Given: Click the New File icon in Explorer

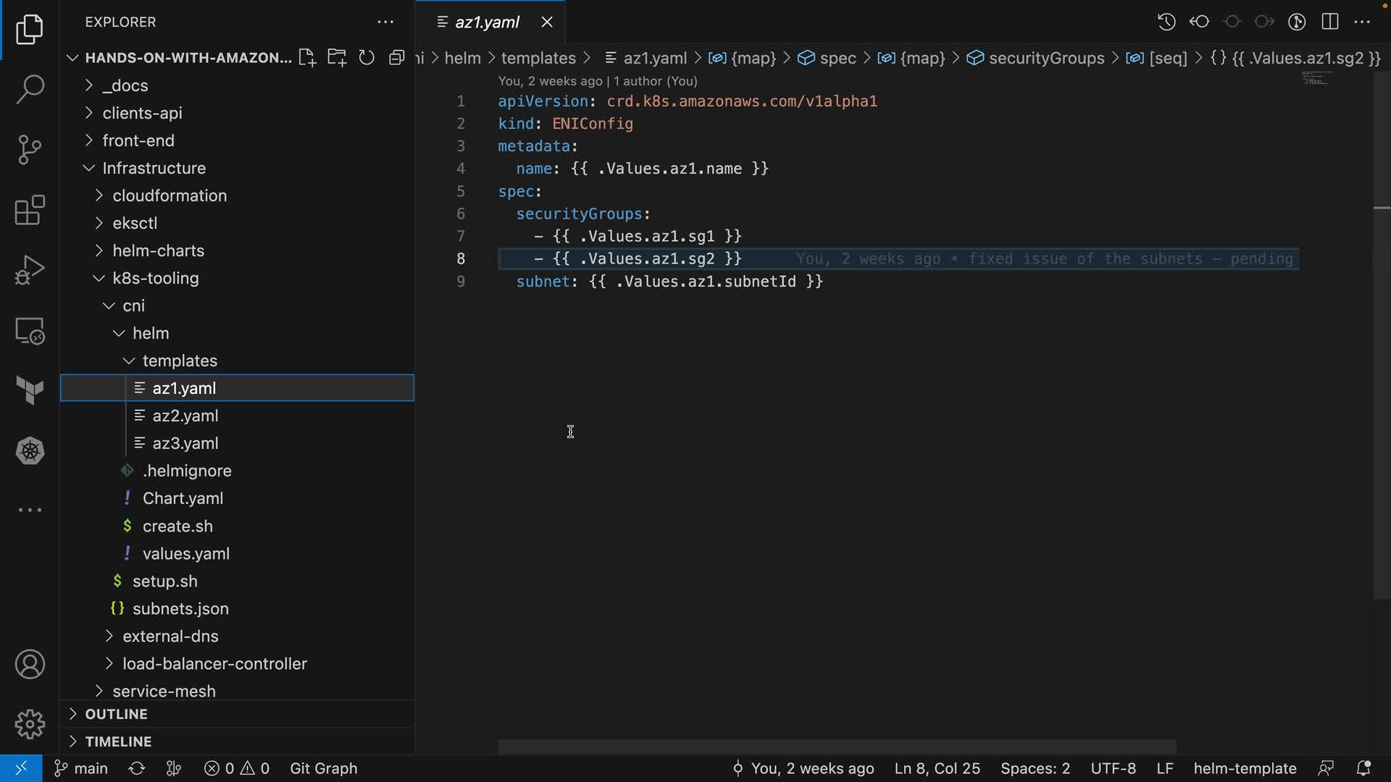Looking at the screenshot, I should (x=307, y=58).
